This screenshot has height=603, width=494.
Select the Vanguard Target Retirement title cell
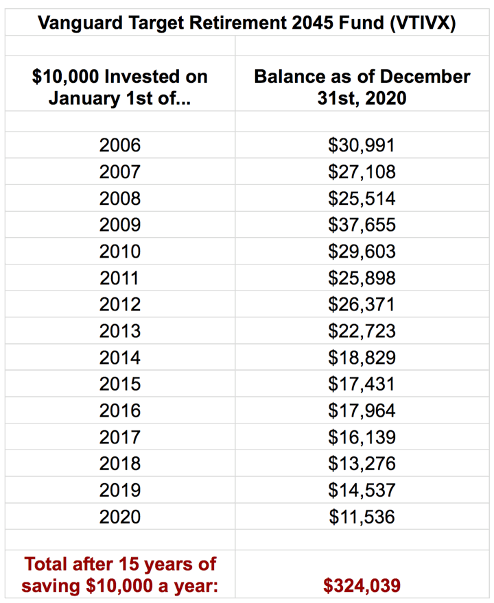click(x=247, y=23)
